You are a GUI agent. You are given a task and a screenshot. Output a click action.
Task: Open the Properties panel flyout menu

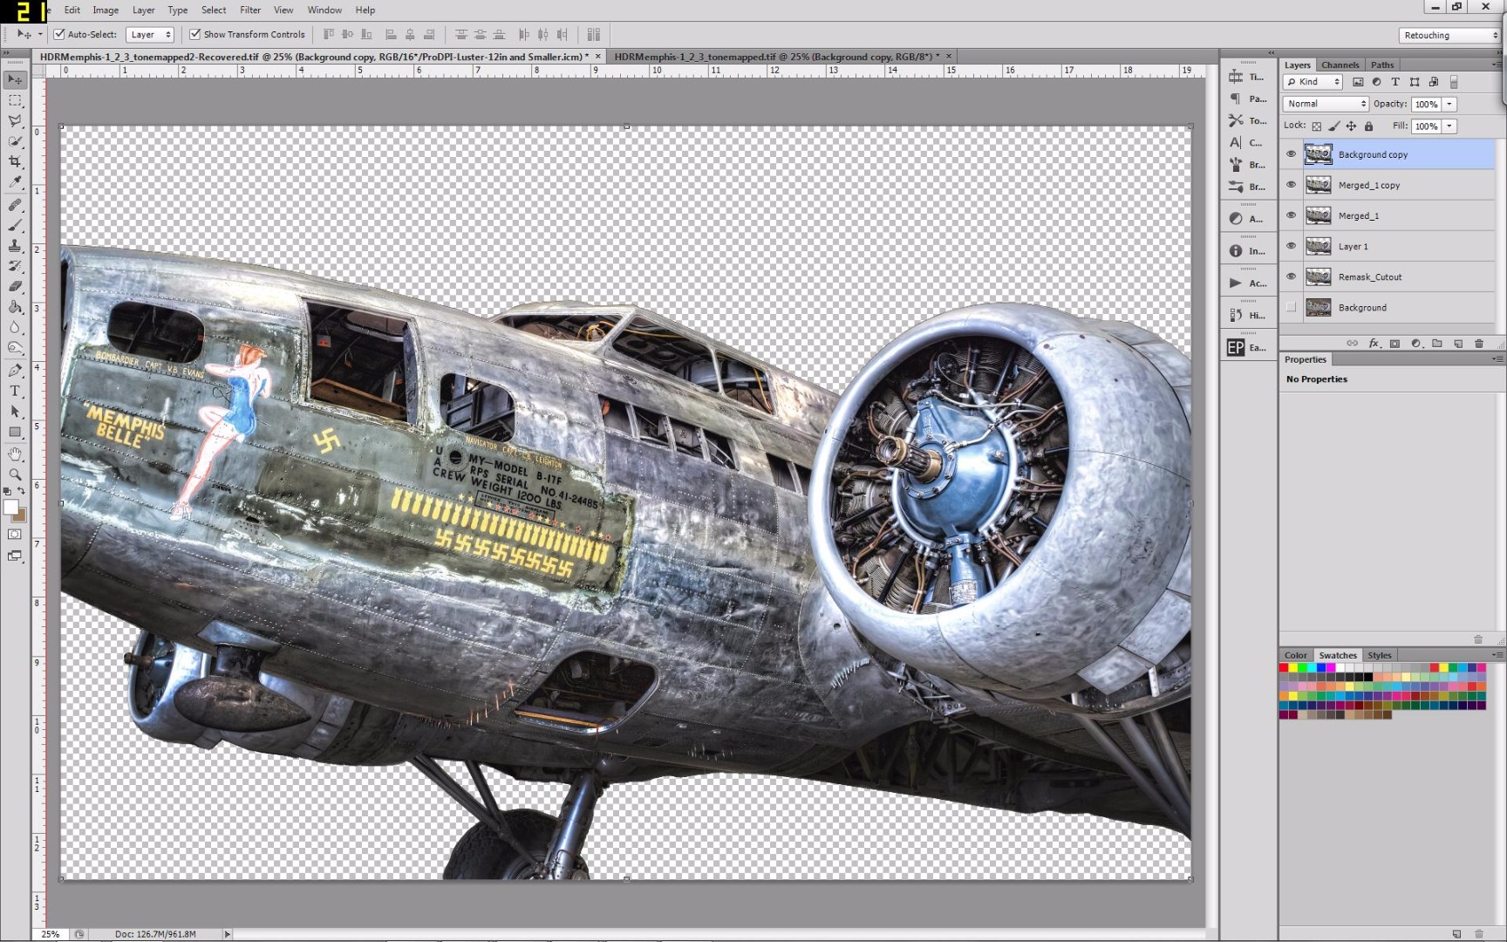click(x=1497, y=359)
